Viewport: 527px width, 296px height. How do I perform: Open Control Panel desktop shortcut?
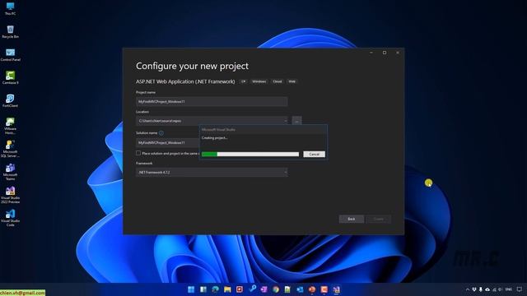(10, 54)
